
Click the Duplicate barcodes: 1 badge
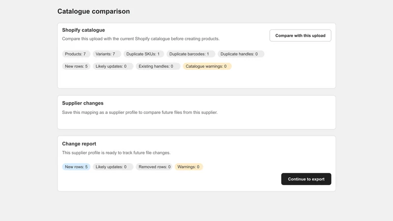click(191, 54)
